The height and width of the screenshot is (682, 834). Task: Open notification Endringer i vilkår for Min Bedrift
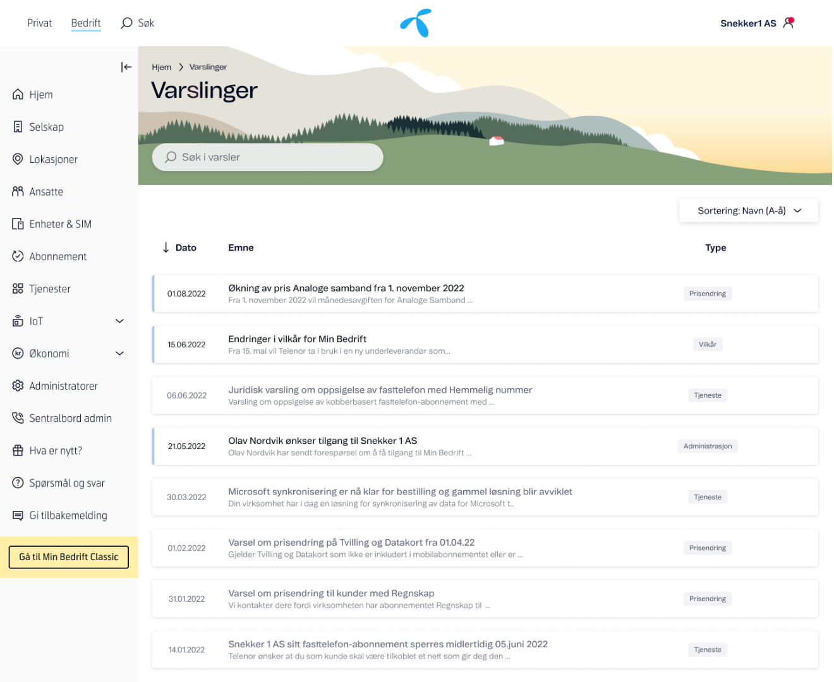tap(485, 345)
